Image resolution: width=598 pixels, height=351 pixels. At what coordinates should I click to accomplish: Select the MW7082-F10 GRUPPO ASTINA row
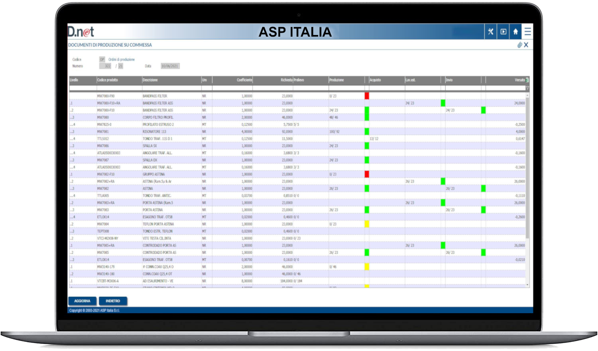click(159, 175)
